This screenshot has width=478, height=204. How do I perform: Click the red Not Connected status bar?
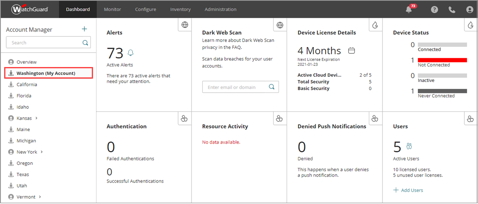442,60
